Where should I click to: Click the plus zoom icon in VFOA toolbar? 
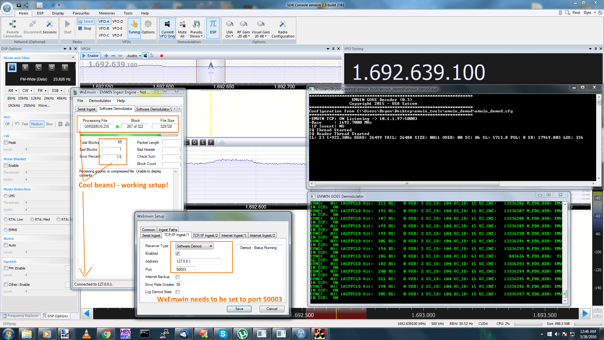coord(106,56)
